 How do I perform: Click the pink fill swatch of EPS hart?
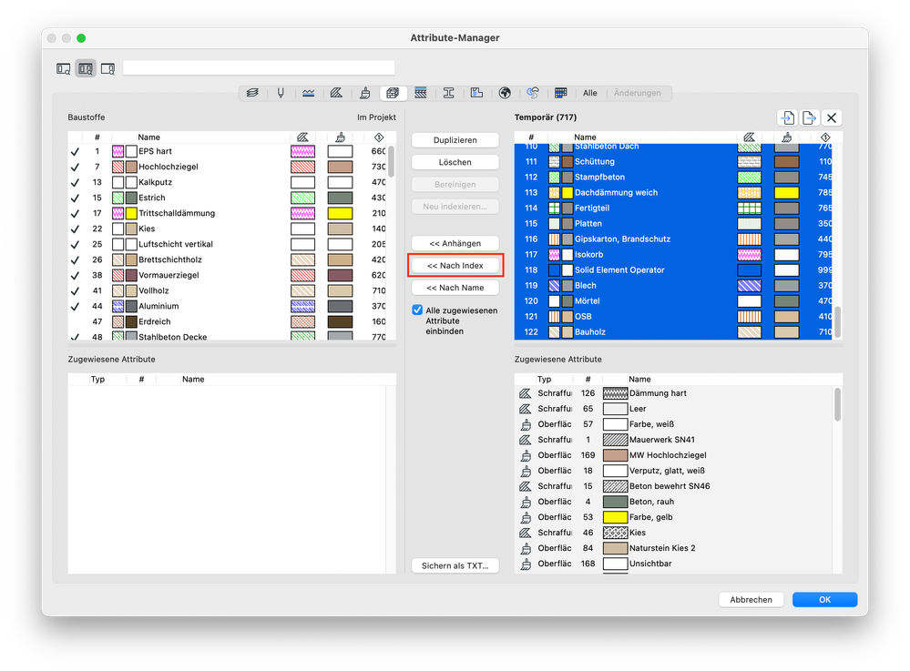pyautogui.click(x=302, y=151)
